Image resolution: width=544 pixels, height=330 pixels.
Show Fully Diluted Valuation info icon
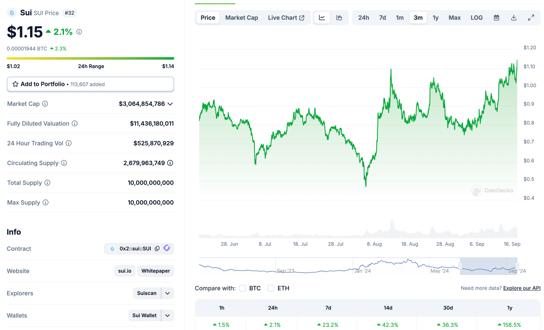75,123
